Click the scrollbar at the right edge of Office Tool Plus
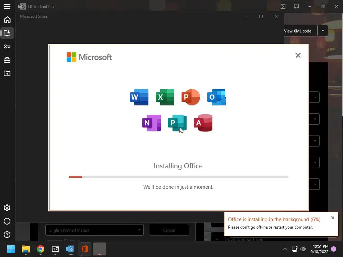The image size is (343, 257). [342, 65]
